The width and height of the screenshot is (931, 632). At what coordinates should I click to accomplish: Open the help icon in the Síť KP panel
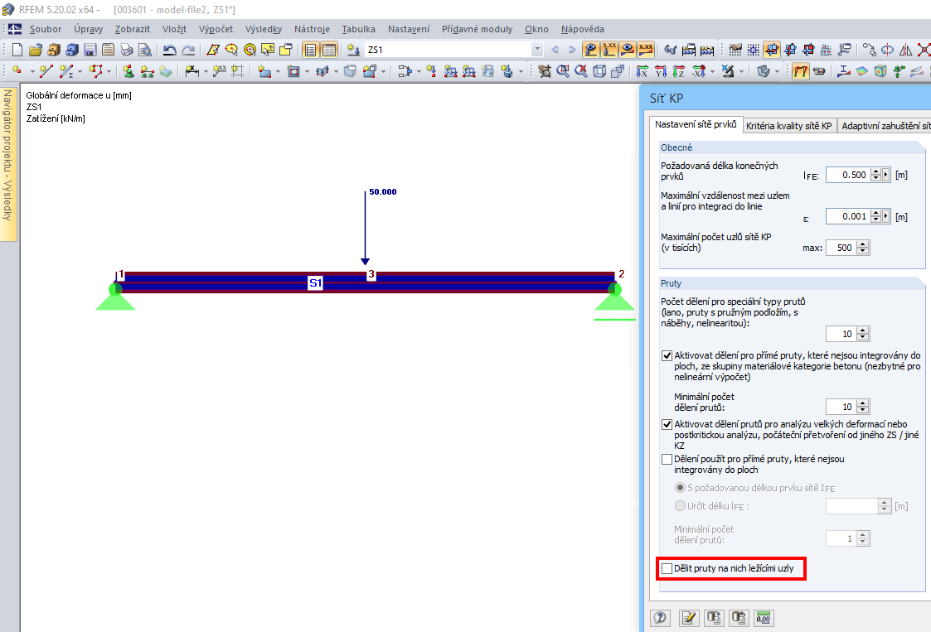pyautogui.click(x=660, y=619)
